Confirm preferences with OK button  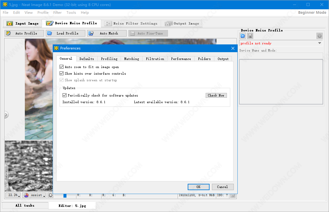pyautogui.click(x=198, y=187)
